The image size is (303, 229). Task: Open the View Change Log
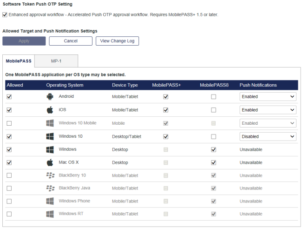(117, 41)
